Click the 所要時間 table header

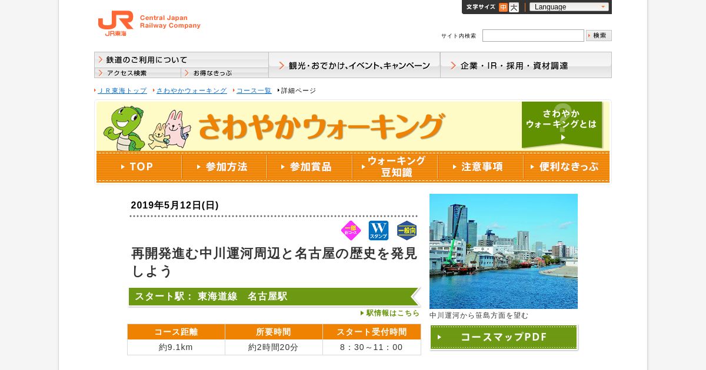[x=274, y=332]
